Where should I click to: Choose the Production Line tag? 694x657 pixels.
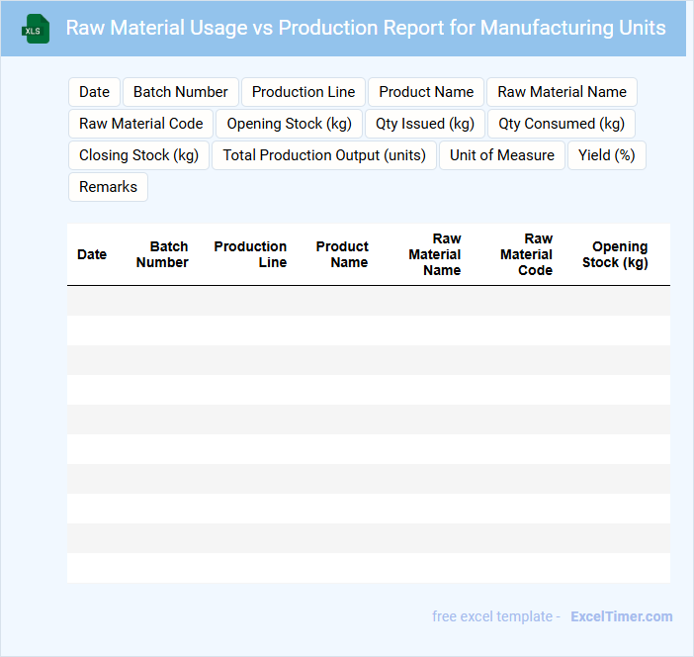(304, 92)
